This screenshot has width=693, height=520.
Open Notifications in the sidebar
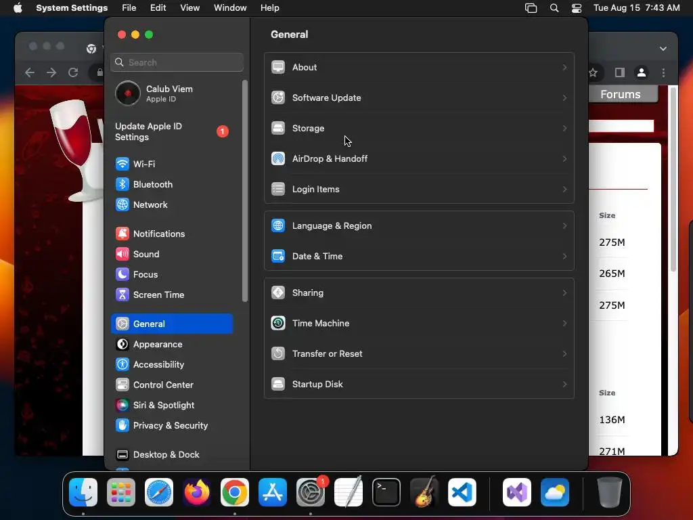pyautogui.click(x=172, y=234)
